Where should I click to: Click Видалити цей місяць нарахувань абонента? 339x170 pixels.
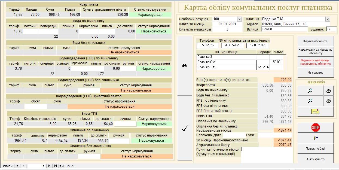coord(315,62)
